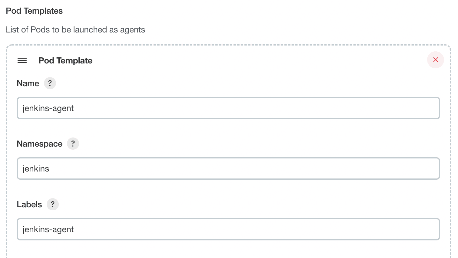
Task: Focus the Name input field
Action: (228, 108)
